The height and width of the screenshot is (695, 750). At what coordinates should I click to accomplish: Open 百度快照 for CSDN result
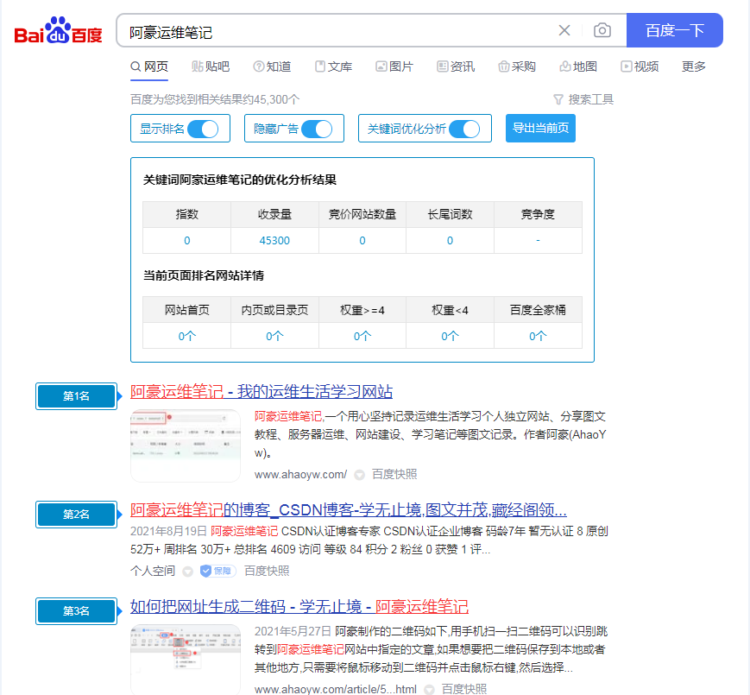(267, 571)
